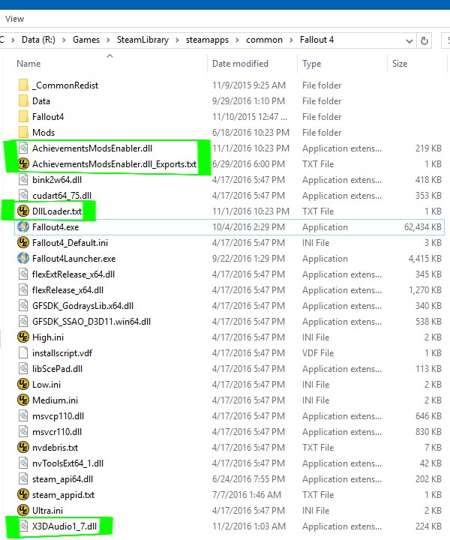Click the _CommonRedist folder icon

coord(23,85)
